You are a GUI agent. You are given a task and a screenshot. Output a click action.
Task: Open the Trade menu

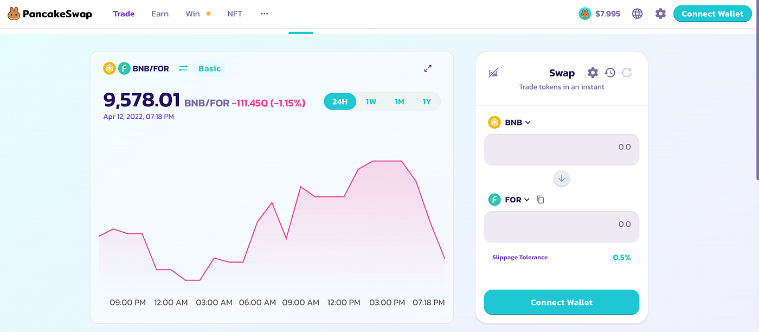click(x=124, y=14)
